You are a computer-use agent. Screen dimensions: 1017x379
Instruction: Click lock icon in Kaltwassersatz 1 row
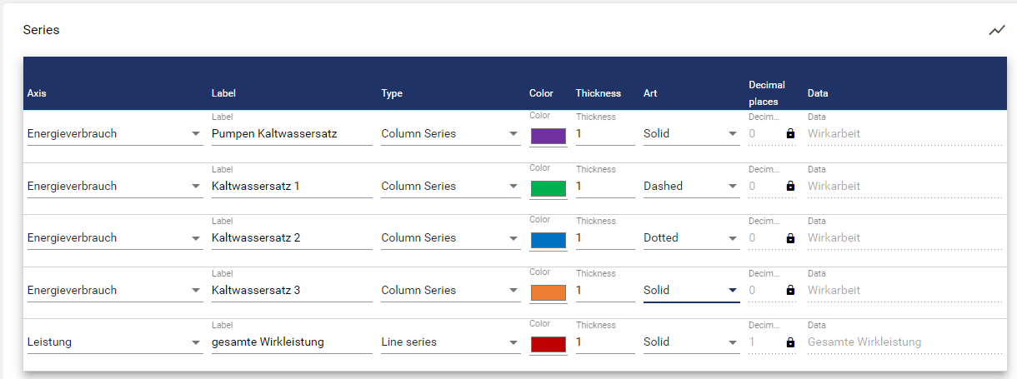click(790, 186)
